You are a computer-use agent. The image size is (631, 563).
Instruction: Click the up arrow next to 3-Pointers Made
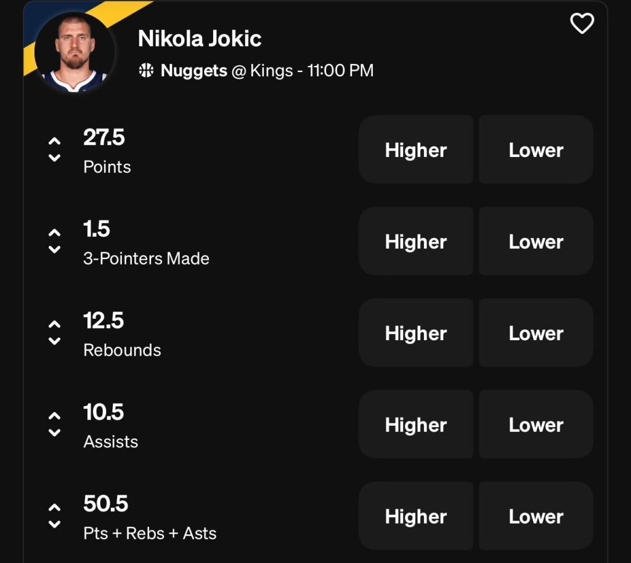coord(54,232)
